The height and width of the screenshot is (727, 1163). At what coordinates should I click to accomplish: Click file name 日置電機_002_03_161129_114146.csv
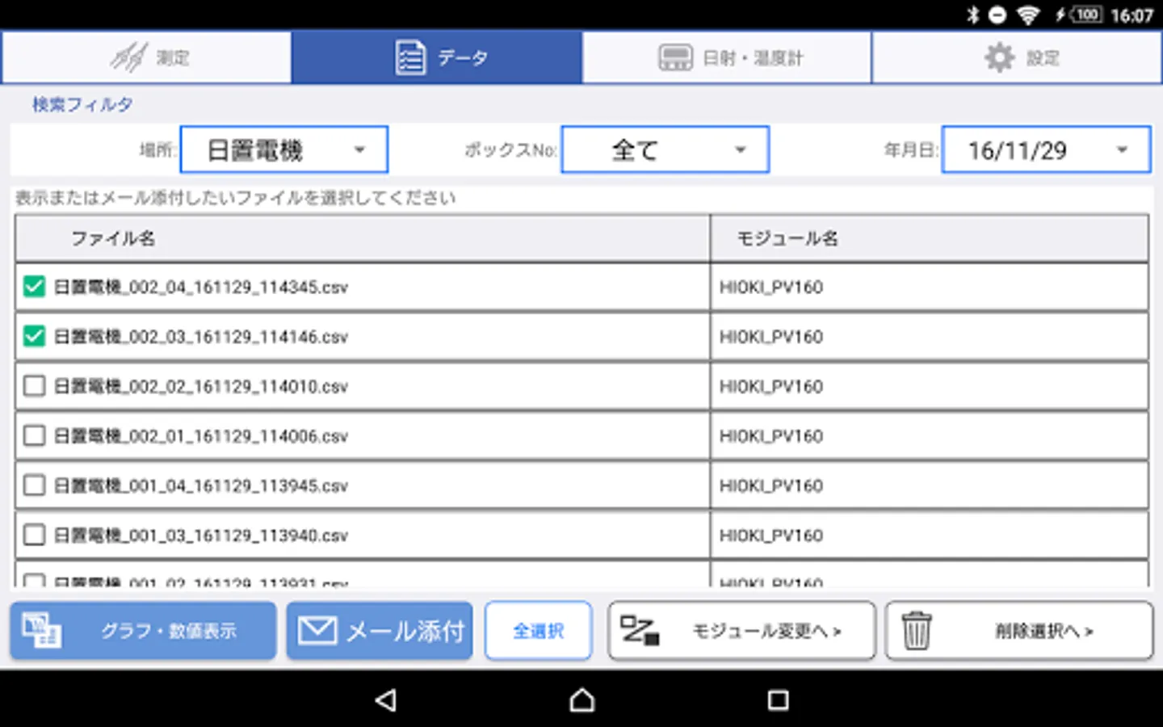pyautogui.click(x=201, y=336)
